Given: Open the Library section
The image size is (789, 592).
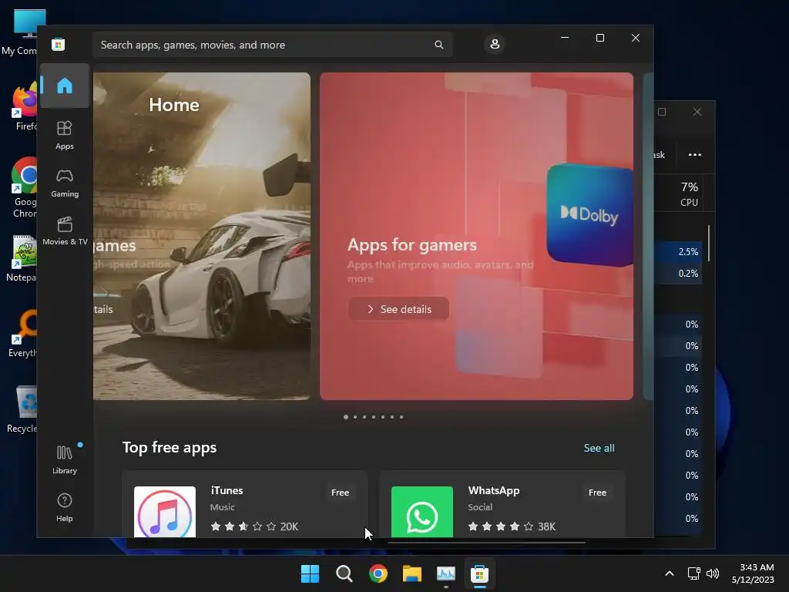Looking at the screenshot, I should click(65, 459).
